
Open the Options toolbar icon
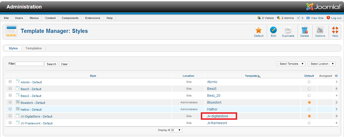[320, 30]
